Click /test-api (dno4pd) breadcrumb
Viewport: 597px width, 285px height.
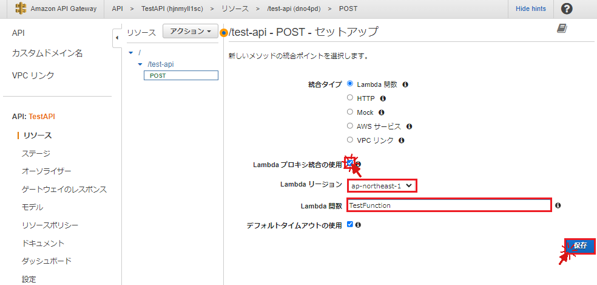click(294, 9)
